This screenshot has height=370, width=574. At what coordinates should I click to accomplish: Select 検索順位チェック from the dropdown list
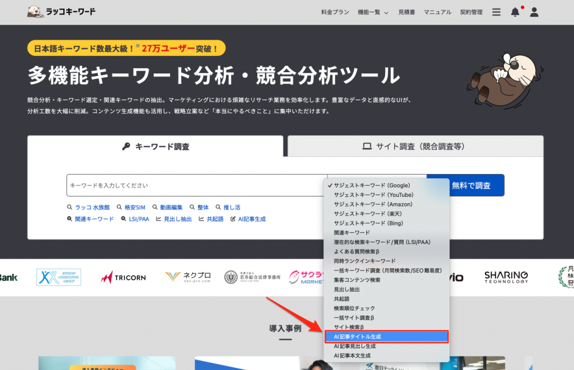354,308
